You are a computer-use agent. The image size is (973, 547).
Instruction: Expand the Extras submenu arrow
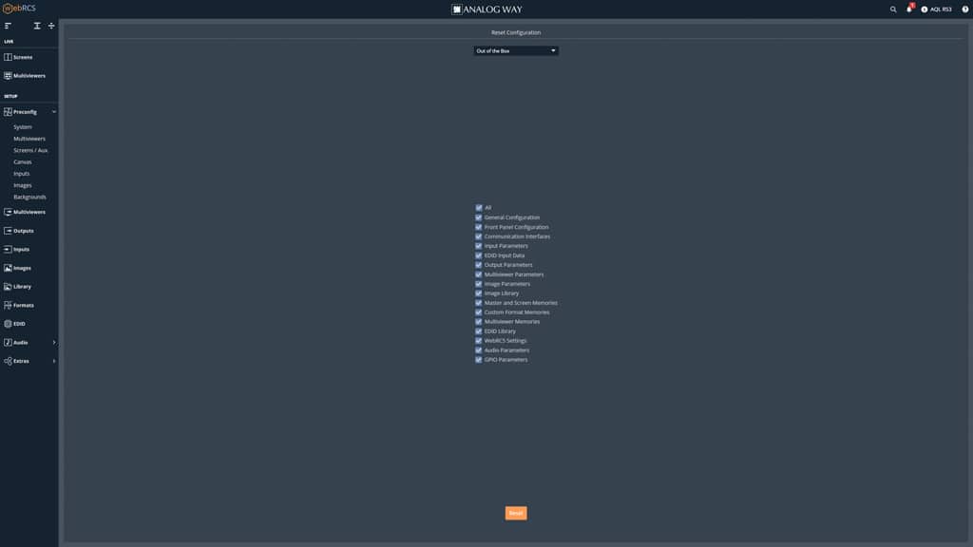tap(54, 361)
